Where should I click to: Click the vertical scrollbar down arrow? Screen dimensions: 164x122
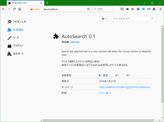pos(162,118)
